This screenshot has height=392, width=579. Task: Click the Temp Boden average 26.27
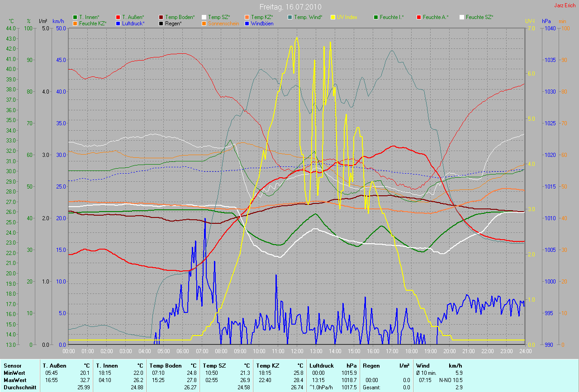click(x=190, y=387)
